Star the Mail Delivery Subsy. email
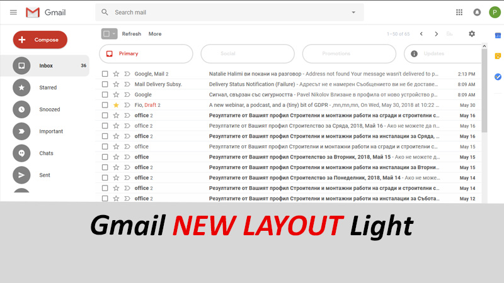 point(116,84)
